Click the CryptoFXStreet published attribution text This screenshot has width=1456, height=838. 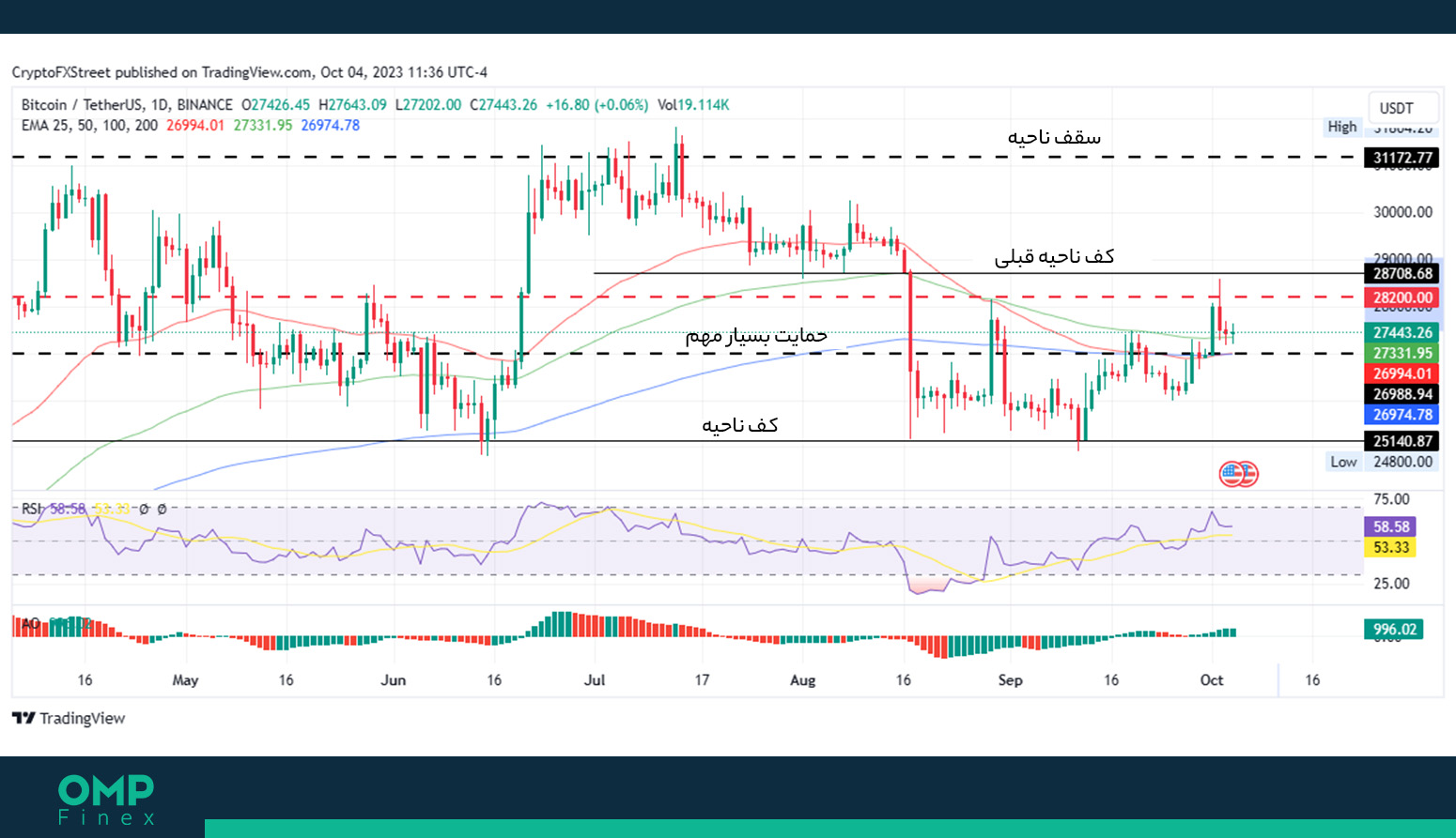tap(250, 72)
